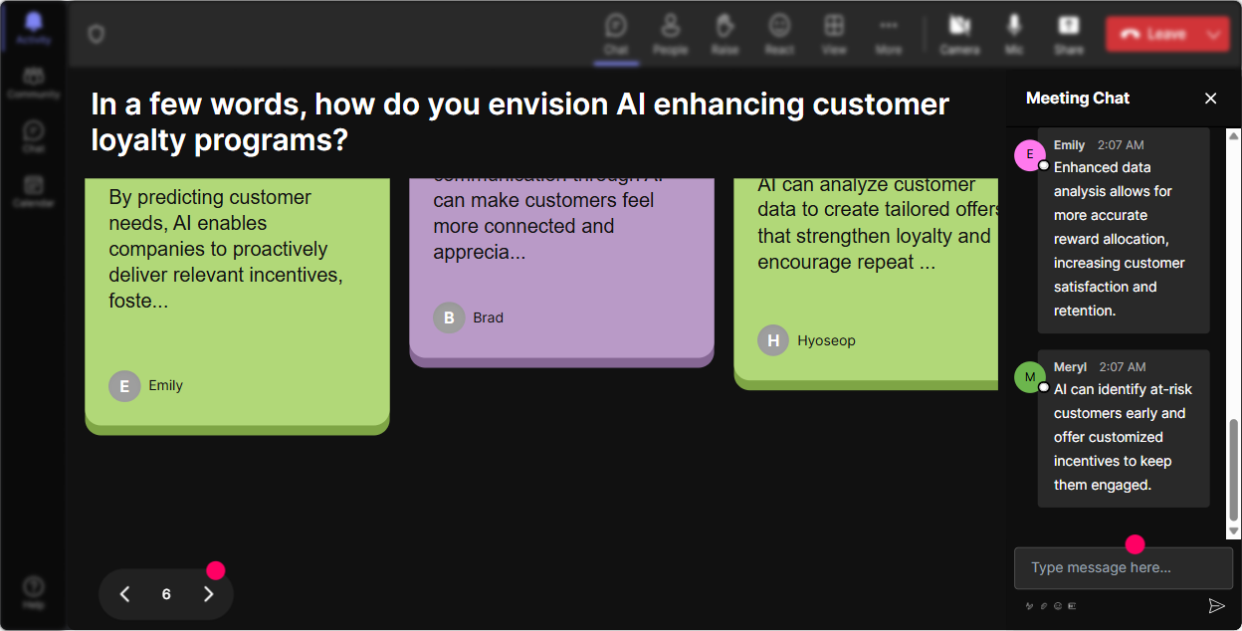Click Brad's avatar on his response card
The image size is (1242, 631).
pos(449,317)
